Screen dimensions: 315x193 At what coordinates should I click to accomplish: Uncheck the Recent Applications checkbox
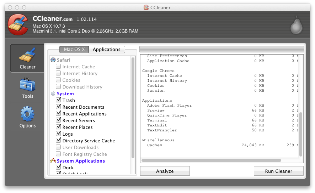point(58,113)
